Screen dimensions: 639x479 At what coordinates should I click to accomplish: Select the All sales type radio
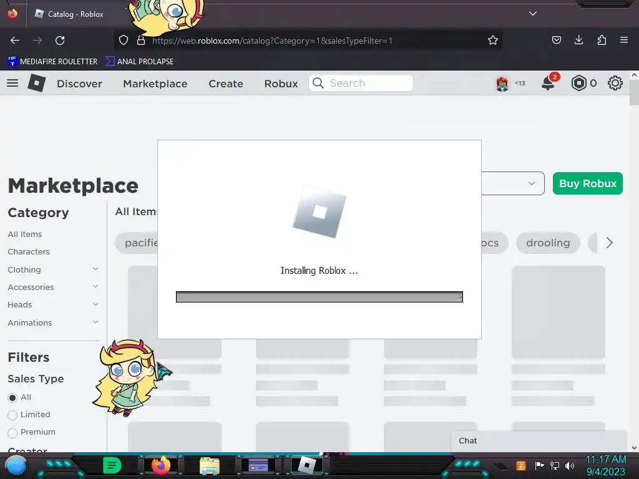[12, 397]
